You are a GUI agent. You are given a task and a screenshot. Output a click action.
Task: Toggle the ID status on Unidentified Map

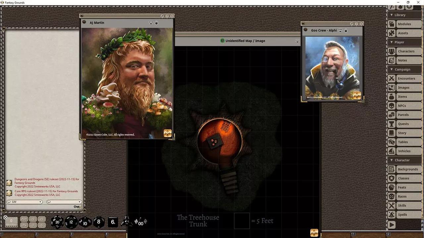coord(223,41)
